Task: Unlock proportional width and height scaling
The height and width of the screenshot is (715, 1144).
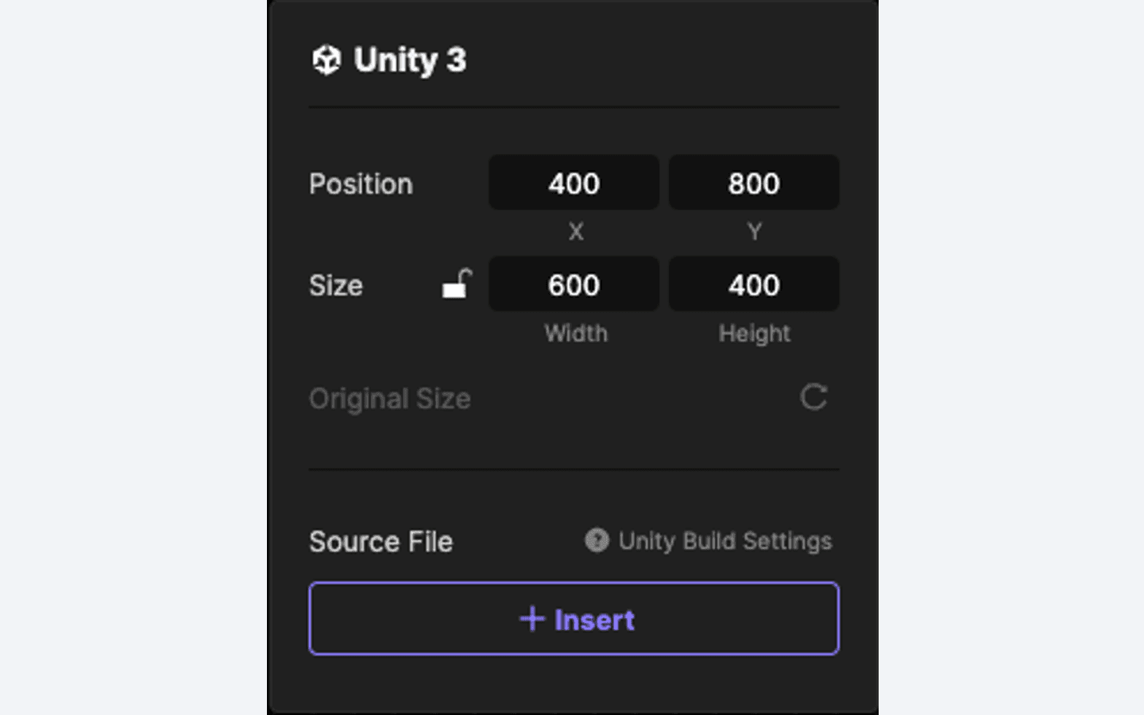Action: point(457,284)
